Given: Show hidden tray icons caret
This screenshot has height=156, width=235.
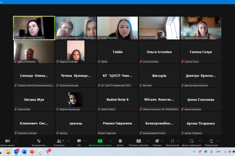Looking at the screenshot, I should click(x=194, y=152).
